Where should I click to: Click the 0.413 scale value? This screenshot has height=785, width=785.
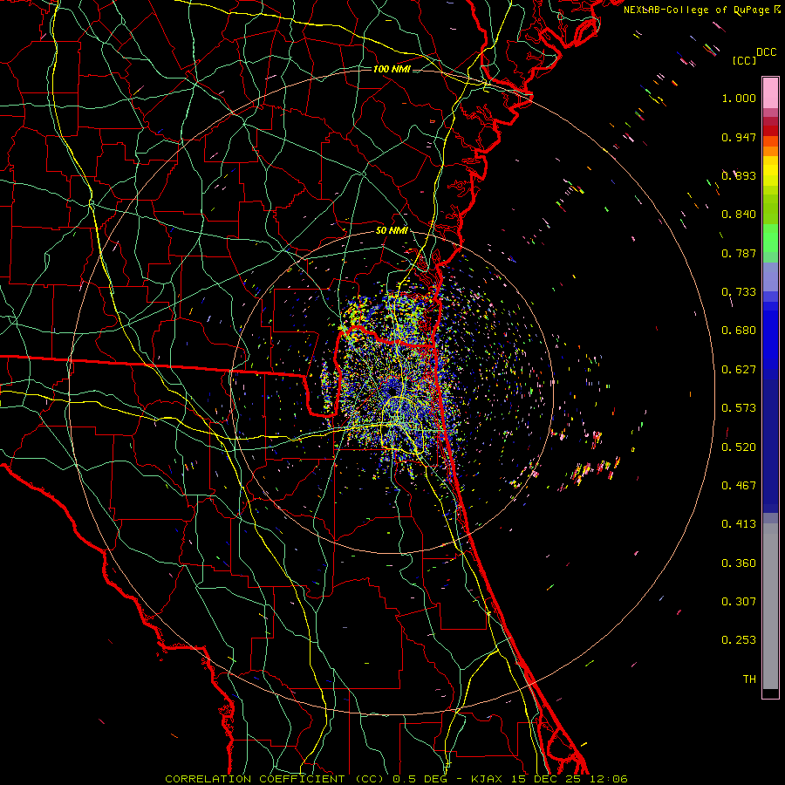(739, 524)
